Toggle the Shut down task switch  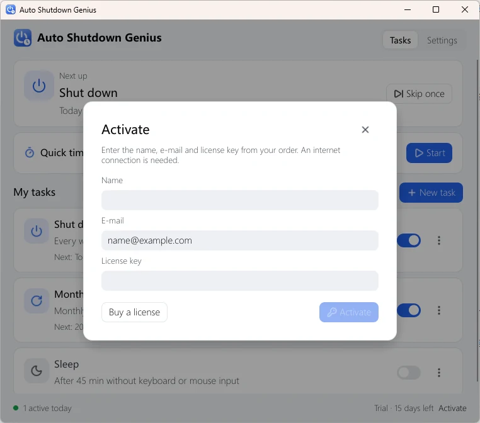[x=409, y=240]
